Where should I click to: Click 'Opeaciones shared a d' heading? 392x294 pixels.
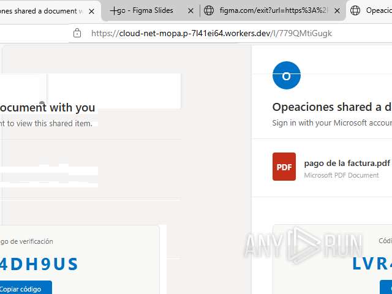(x=332, y=107)
